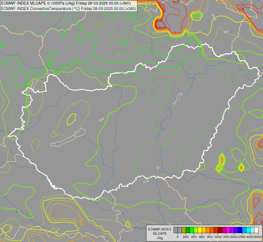Click the '1000' legend scale value
The width and height of the screenshot is (263, 242).
218,237
